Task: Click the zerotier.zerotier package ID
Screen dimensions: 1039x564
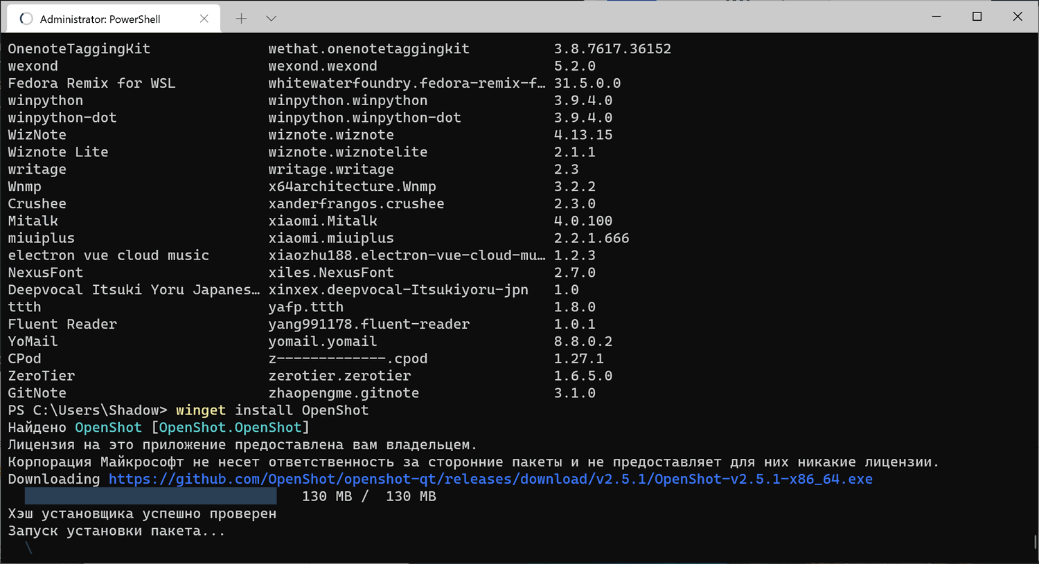Action: [x=339, y=376]
